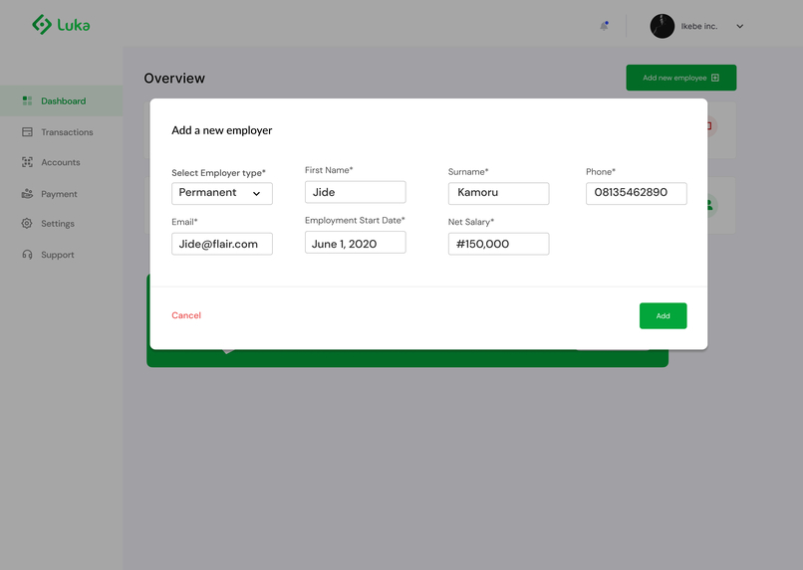Click the Add a new employer title

pos(222,130)
